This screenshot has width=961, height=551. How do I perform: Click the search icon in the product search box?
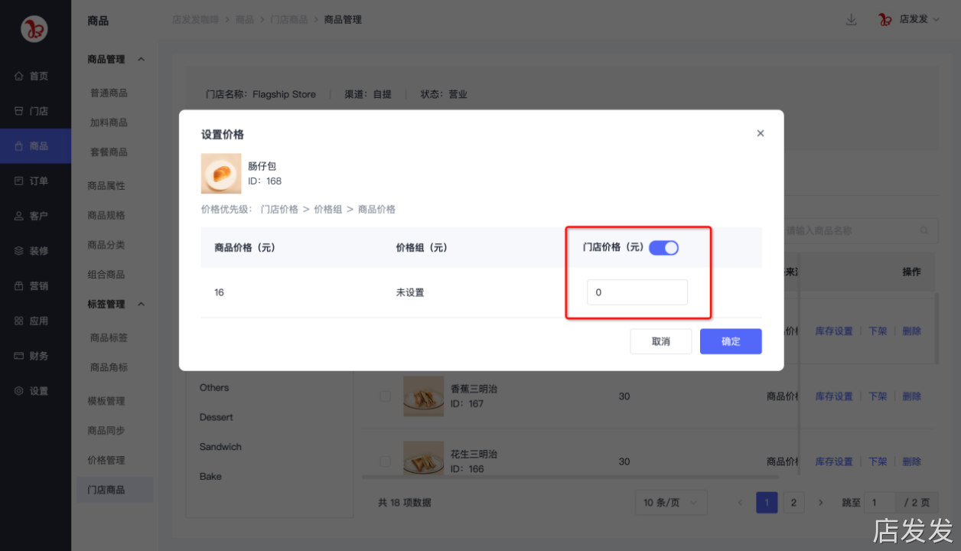[924, 230]
